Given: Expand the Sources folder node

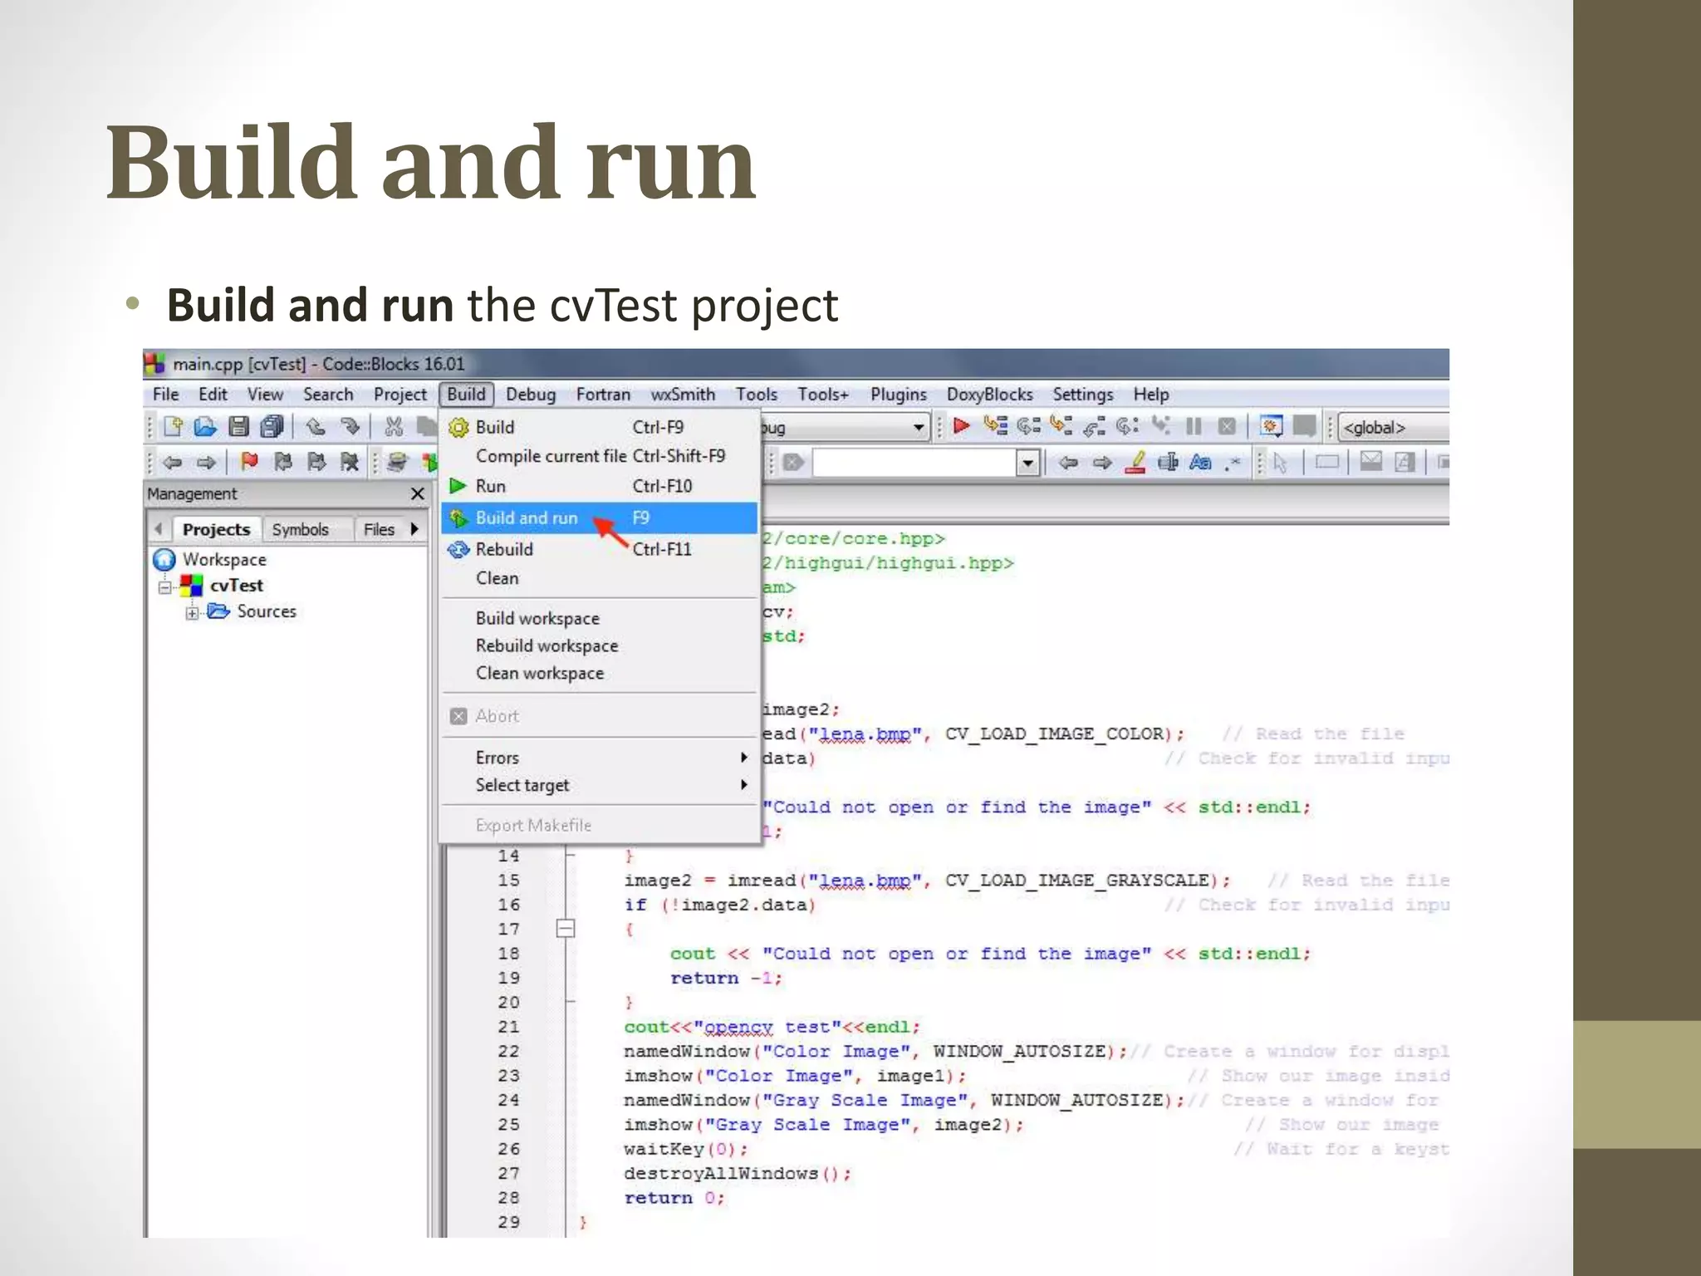Looking at the screenshot, I should tap(192, 613).
